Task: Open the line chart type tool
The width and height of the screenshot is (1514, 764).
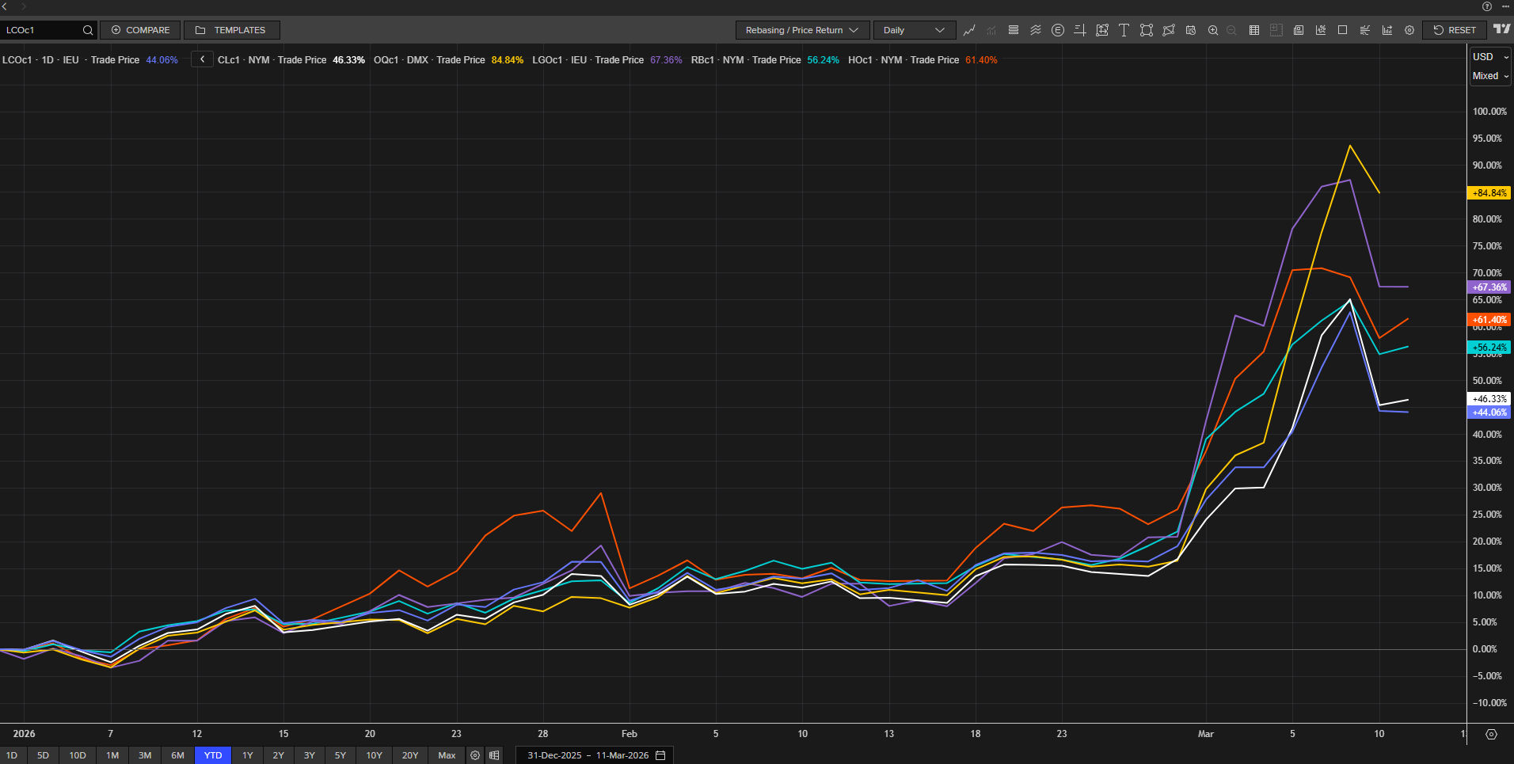Action: [969, 30]
